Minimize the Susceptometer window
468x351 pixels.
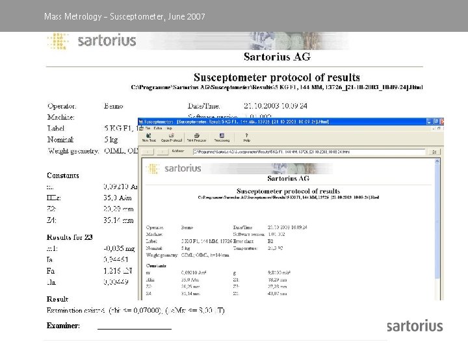tap(429, 122)
